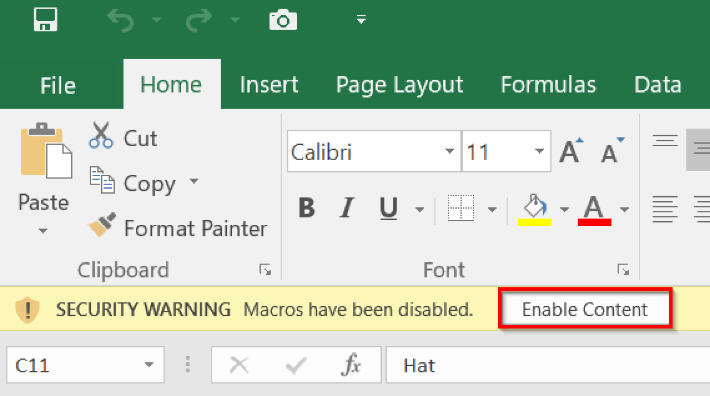Click the Insert Function icon
The width and height of the screenshot is (710, 396).
click(x=352, y=365)
